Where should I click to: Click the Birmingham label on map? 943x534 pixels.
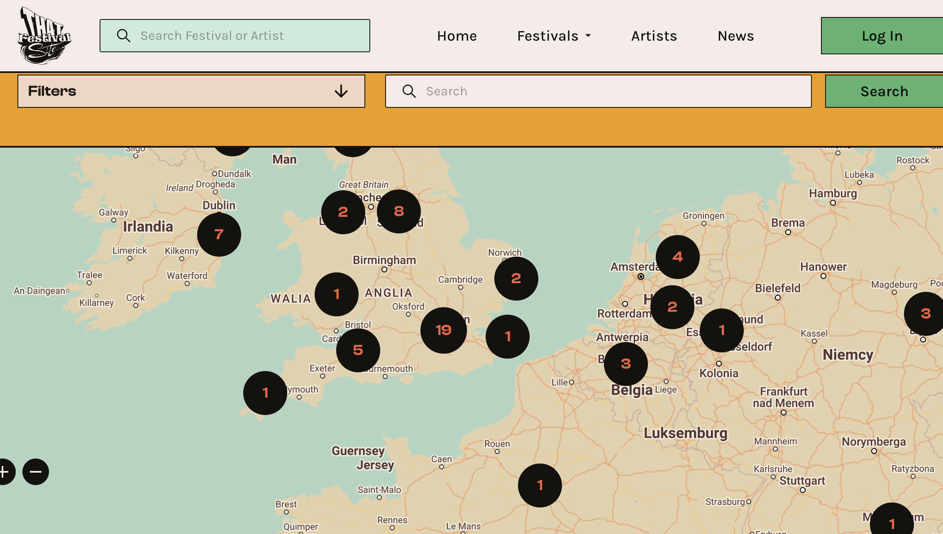point(384,260)
